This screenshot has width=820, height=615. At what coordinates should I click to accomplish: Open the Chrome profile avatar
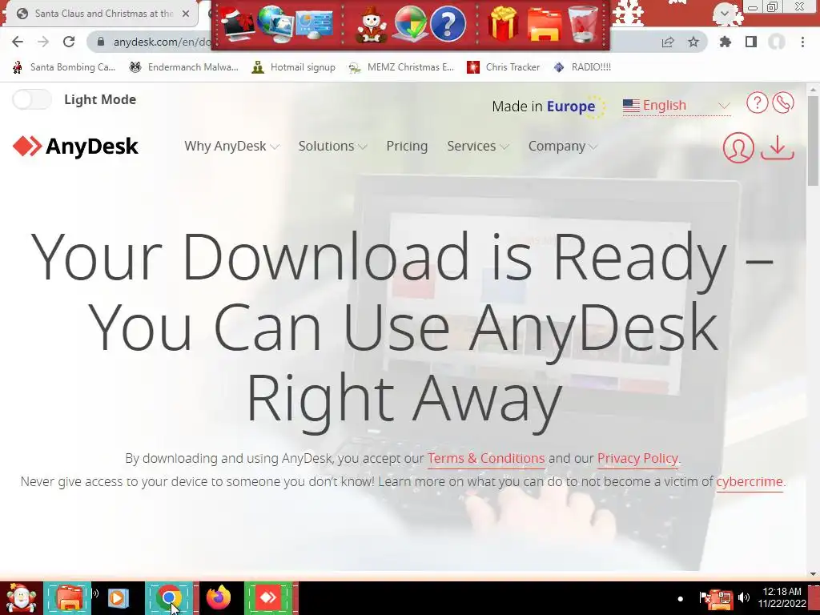pyautogui.click(x=777, y=42)
